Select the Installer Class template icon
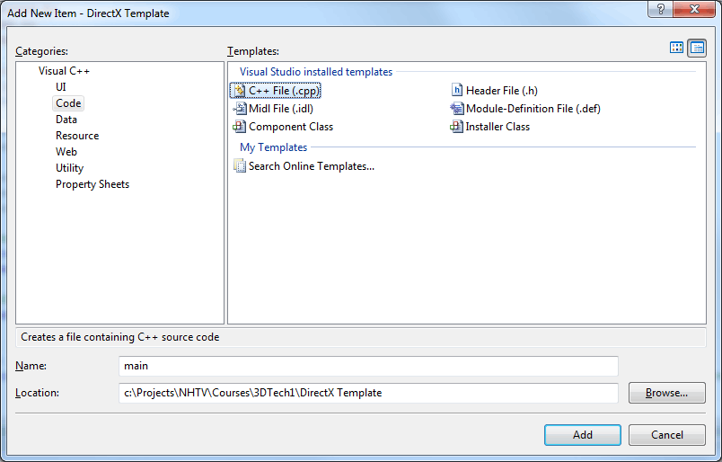 click(456, 127)
